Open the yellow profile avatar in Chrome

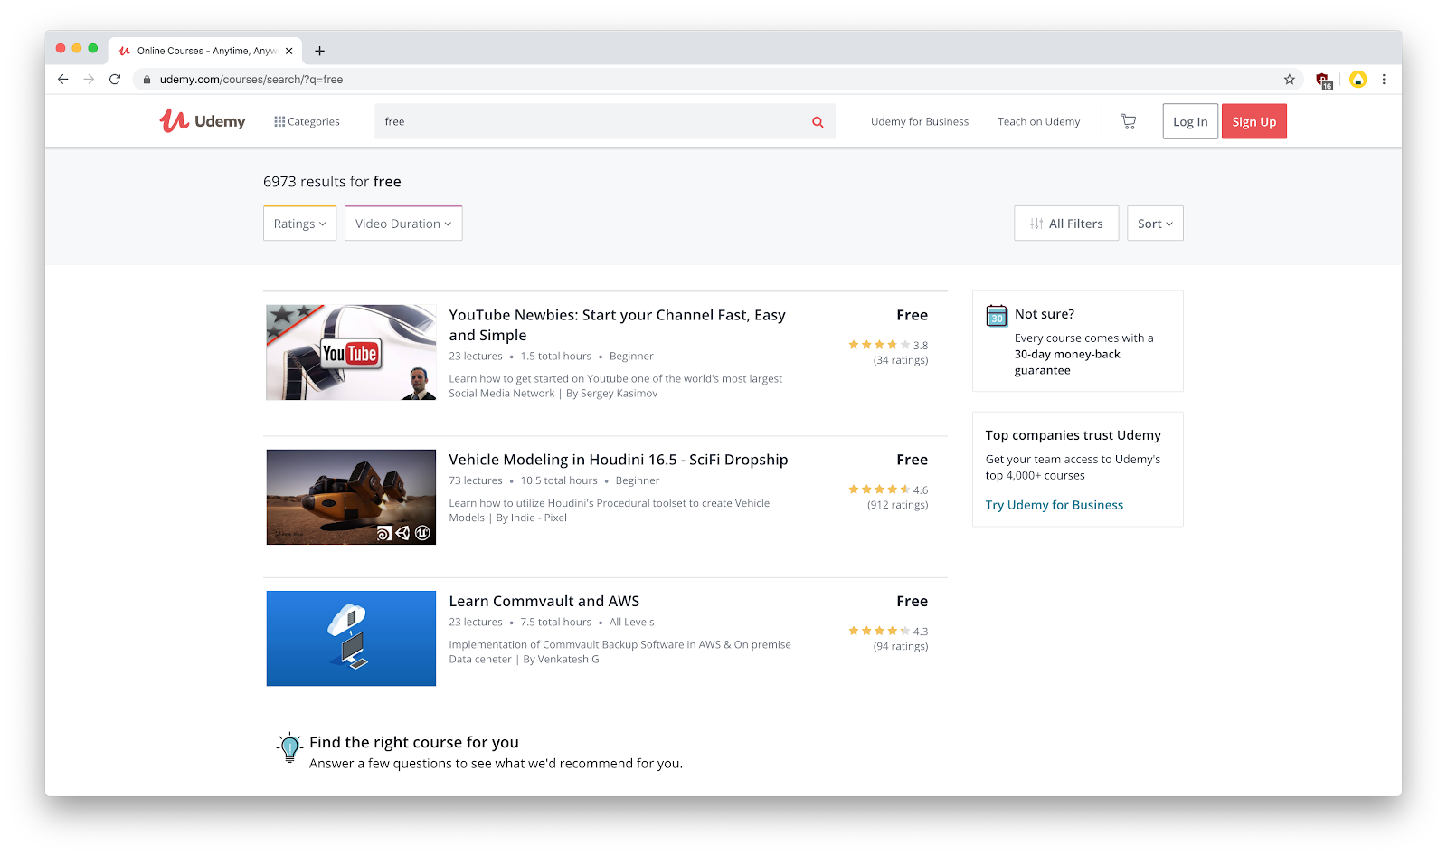pyautogui.click(x=1357, y=80)
